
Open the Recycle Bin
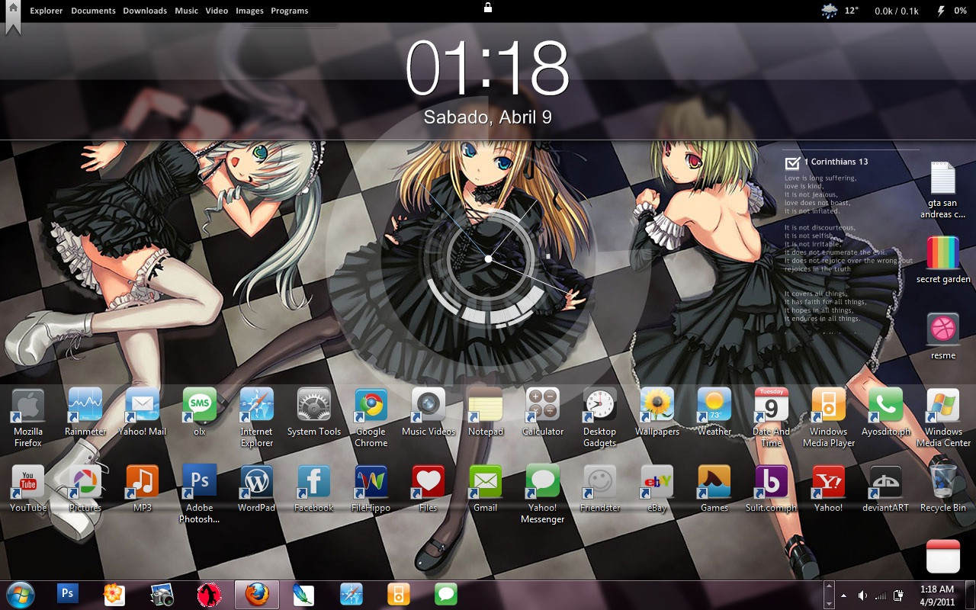943,481
